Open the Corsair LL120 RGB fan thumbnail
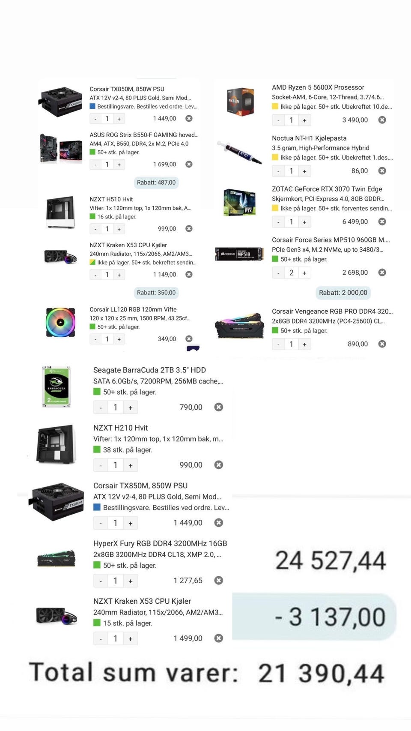Image resolution: width=411 pixels, height=731 pixels. point(60,322)
